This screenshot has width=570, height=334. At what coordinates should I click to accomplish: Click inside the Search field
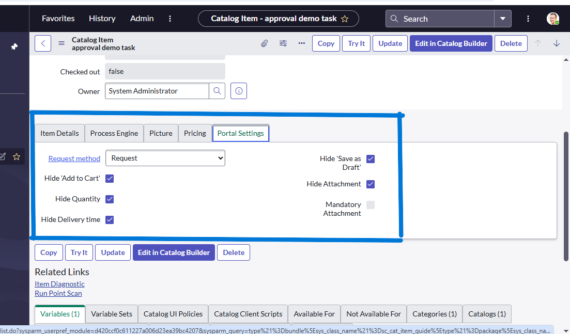[444, 18]
